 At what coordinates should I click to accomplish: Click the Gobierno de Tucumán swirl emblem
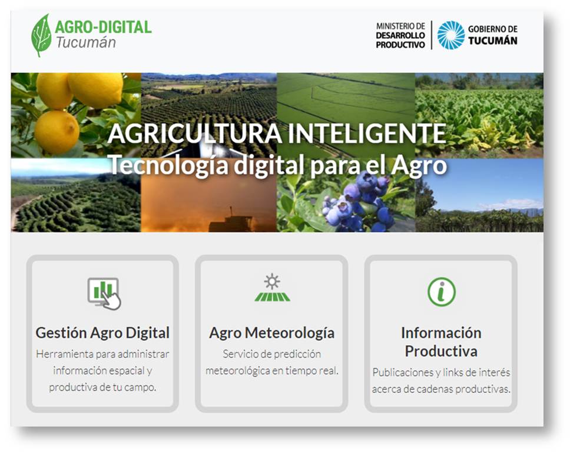pyautogui.click(x=450, y=35)
